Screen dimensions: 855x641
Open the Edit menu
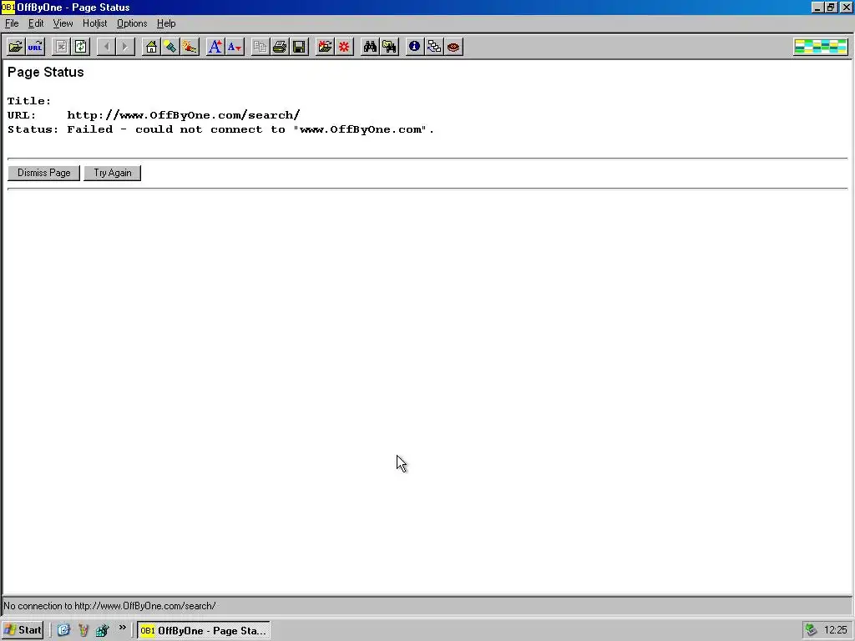36,23
